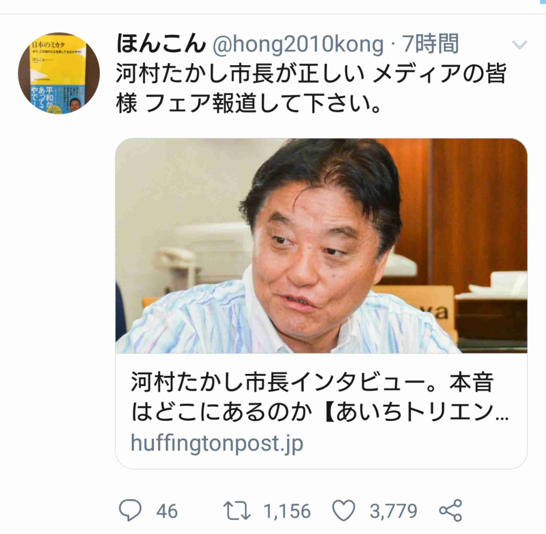Image resolution: width=546 pixels, height=534 pixels.
Task: Open replies via the speech bubble icon
Action: pyautogui.click(x=130, y=510)
